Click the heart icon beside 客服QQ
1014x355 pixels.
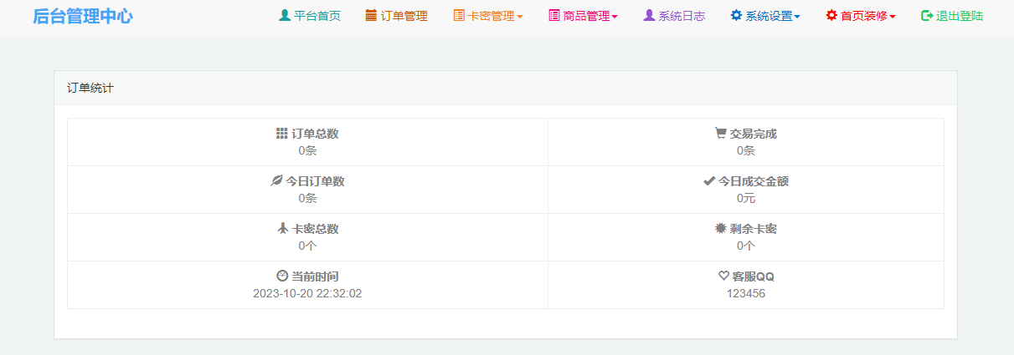point(723,276)
